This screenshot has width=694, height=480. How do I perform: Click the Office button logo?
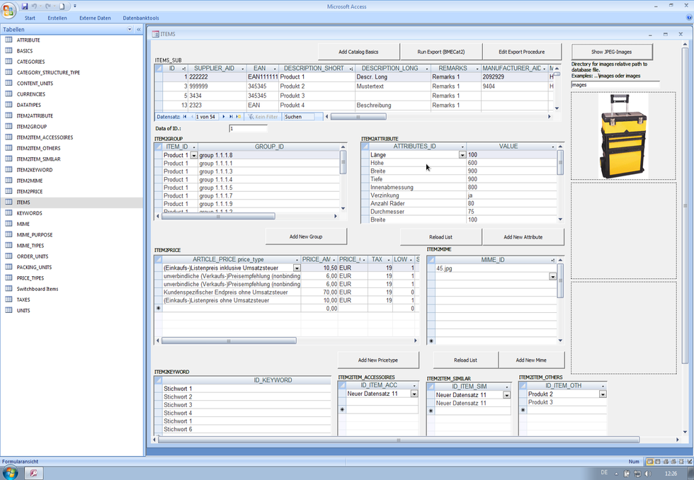point(10,10)
